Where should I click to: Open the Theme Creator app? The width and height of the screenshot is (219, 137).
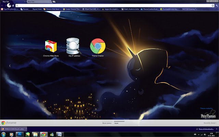98,48
